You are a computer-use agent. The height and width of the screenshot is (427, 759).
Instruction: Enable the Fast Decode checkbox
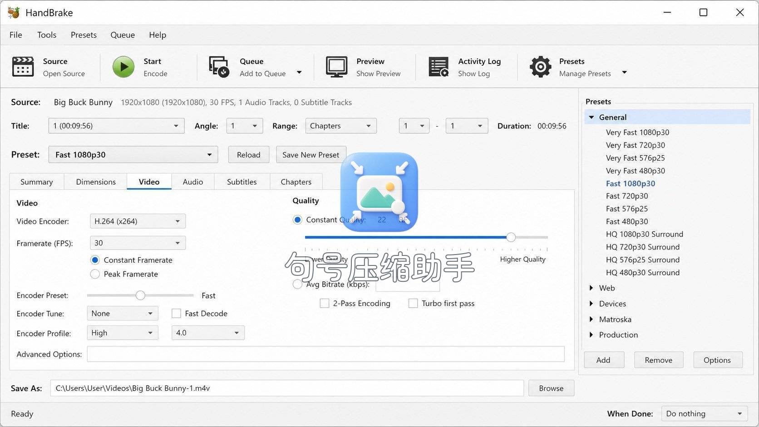click(176, 314)
